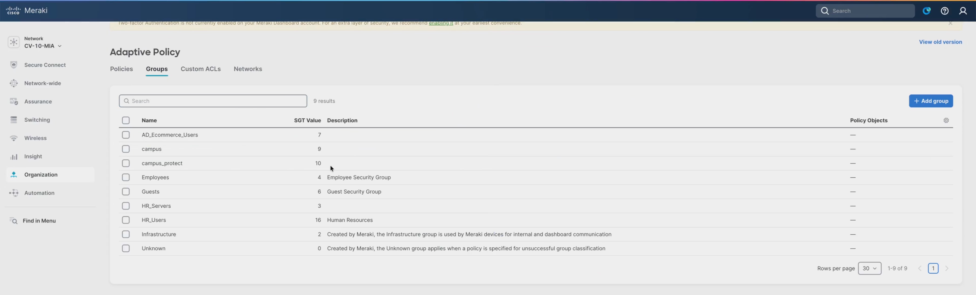Click the blue assistant icon in header
The image size is (976, 295).
coord(926,11)
